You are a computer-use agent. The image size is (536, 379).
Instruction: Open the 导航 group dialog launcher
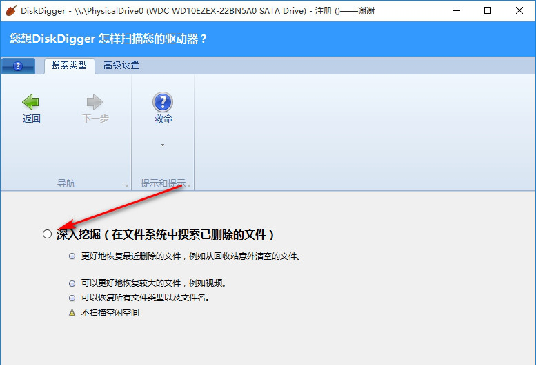pyautogui.click(x=125, y=185)
